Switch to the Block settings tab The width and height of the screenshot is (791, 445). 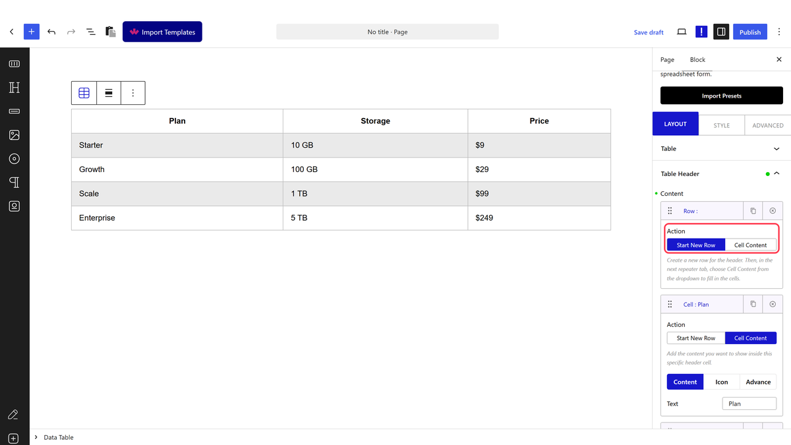pyautogui.click(x=697, y=59)
